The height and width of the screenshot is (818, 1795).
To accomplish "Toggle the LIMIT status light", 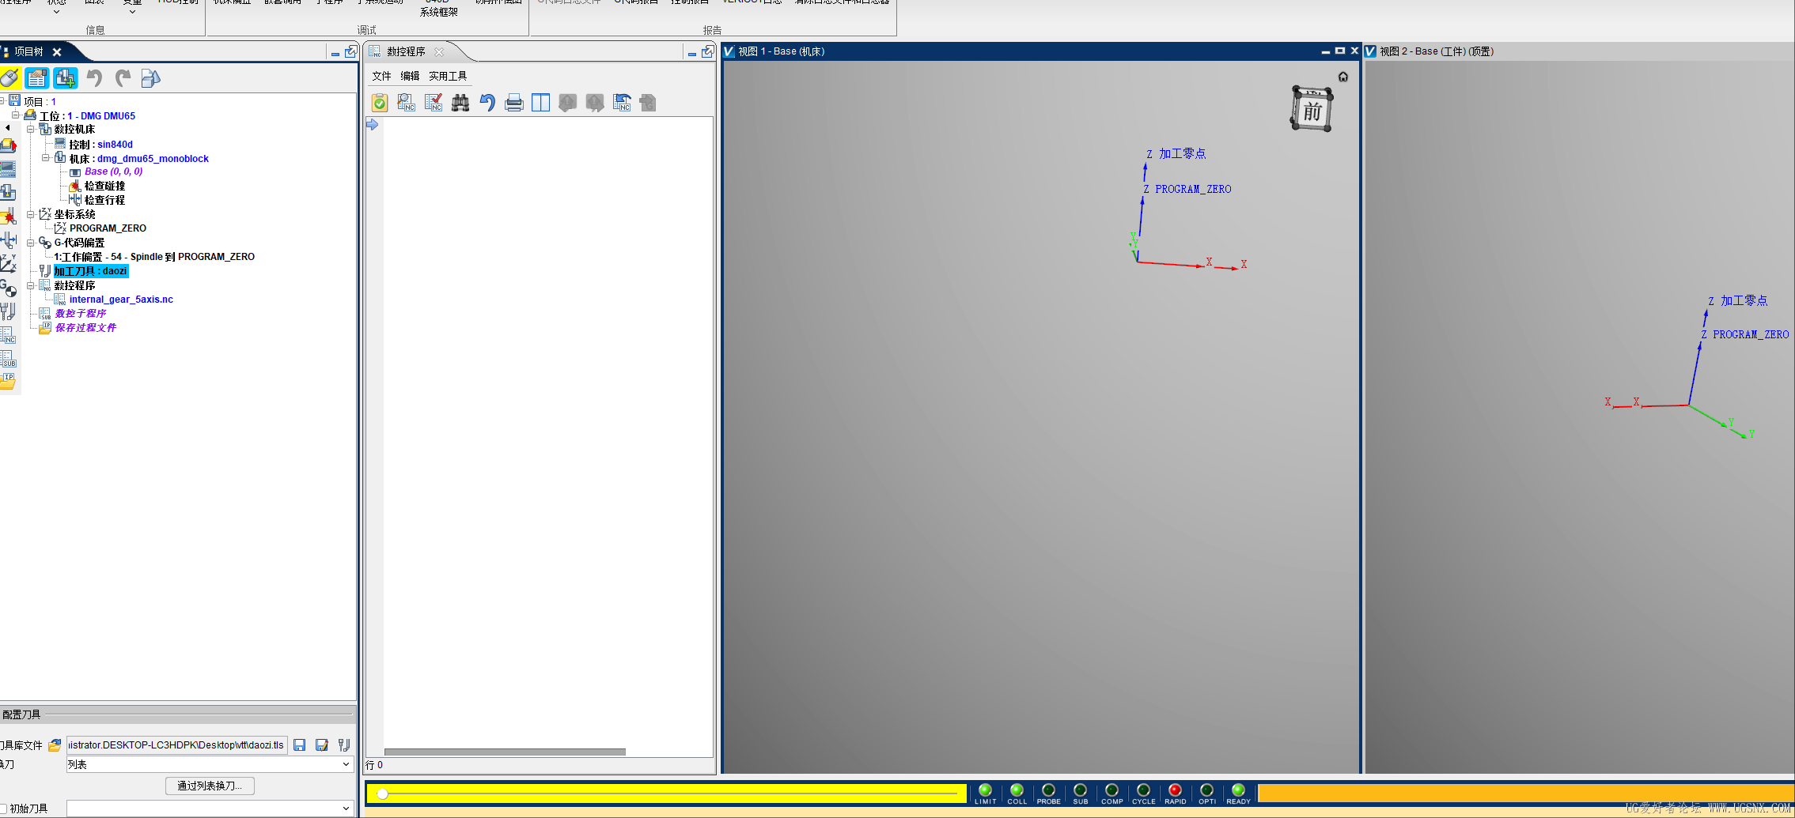I will pyautogui.click(x=986, y=790).
